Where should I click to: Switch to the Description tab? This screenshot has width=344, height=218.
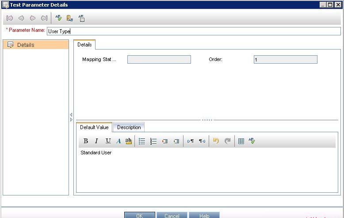coord(129,127)
